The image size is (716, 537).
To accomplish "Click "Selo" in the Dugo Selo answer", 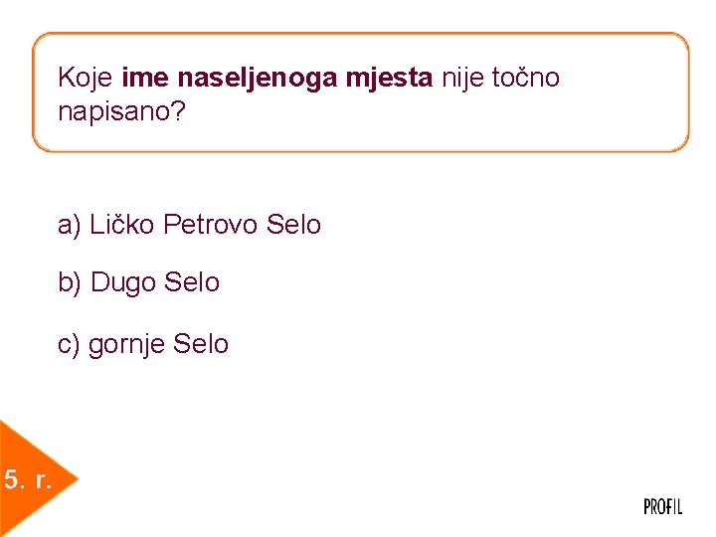I will pos(192,281).
